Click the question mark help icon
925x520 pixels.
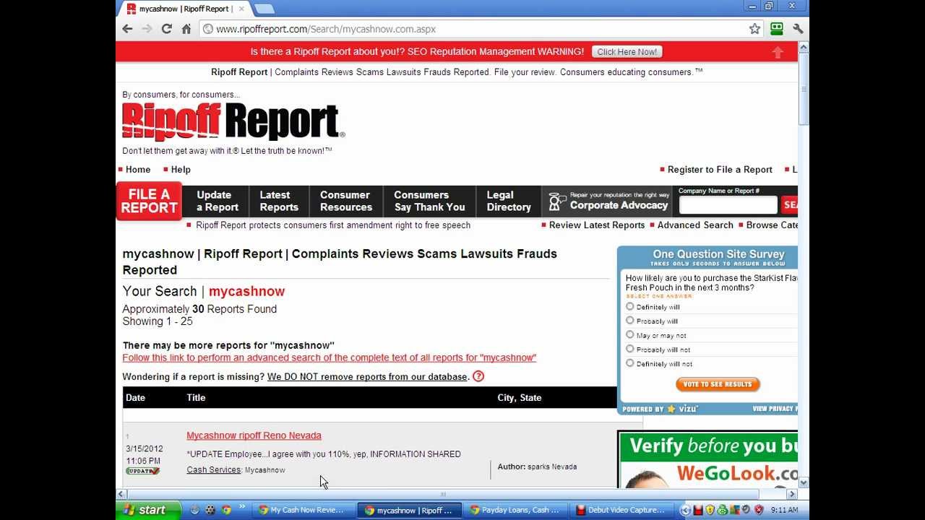pyautogui.click(x=478, y=376)
